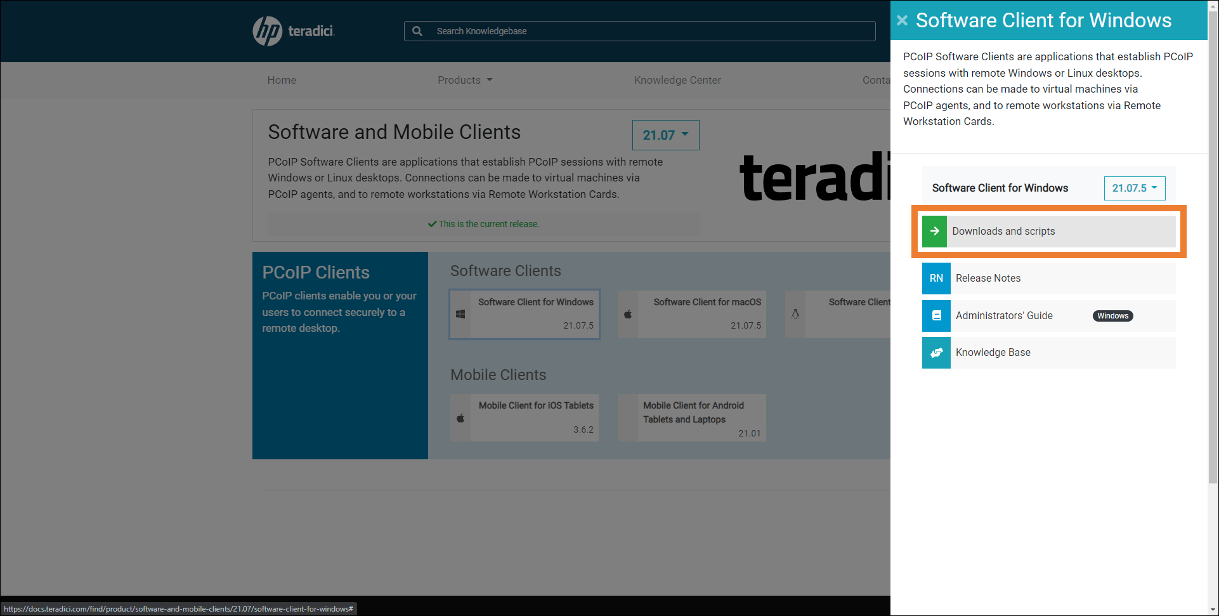Click the Mobile Clients section heading
Screen dimensions: 1219x616
tap(498, 375)
